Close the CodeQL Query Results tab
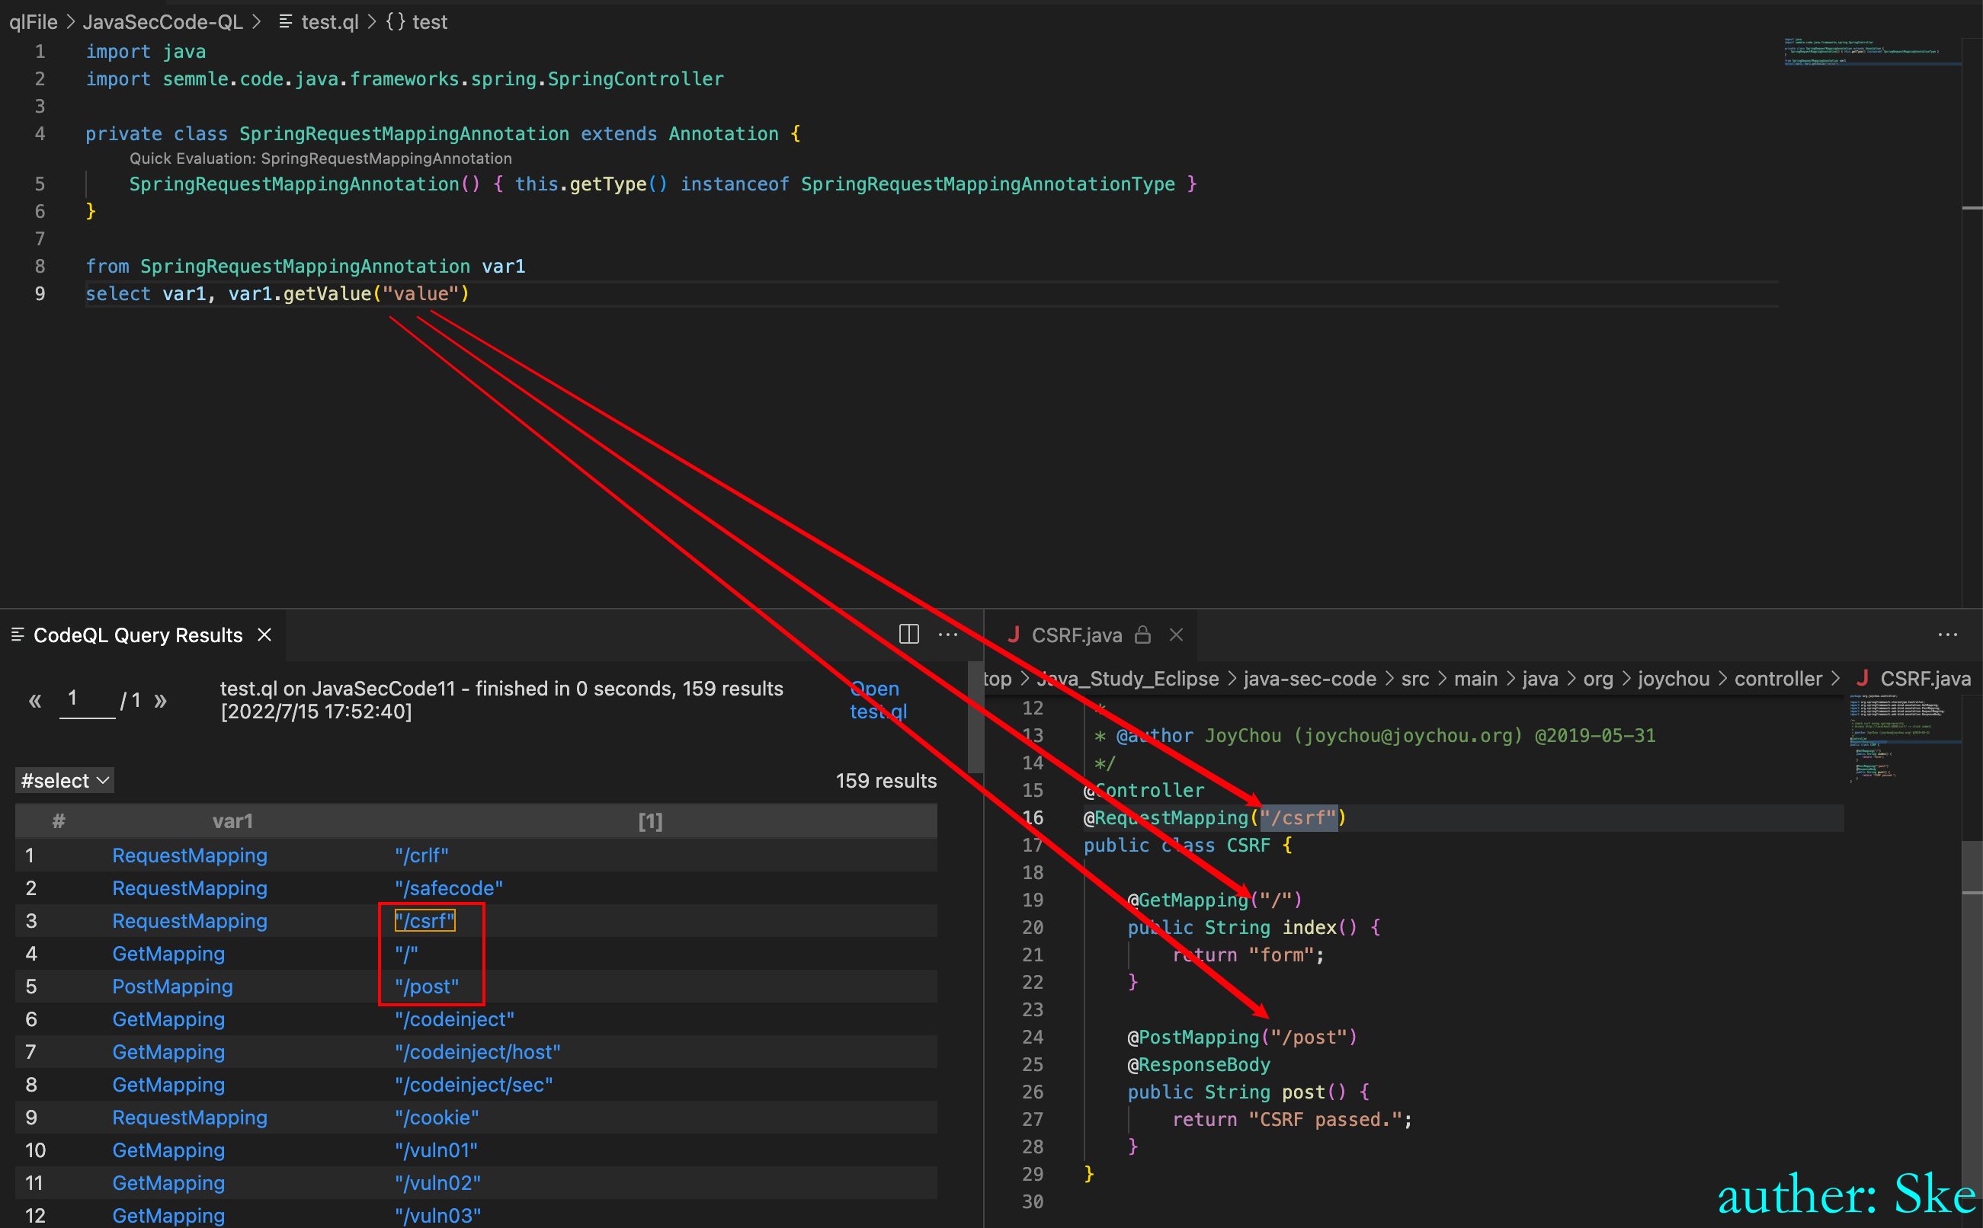1983x1228 pixels. pos(264,635)
